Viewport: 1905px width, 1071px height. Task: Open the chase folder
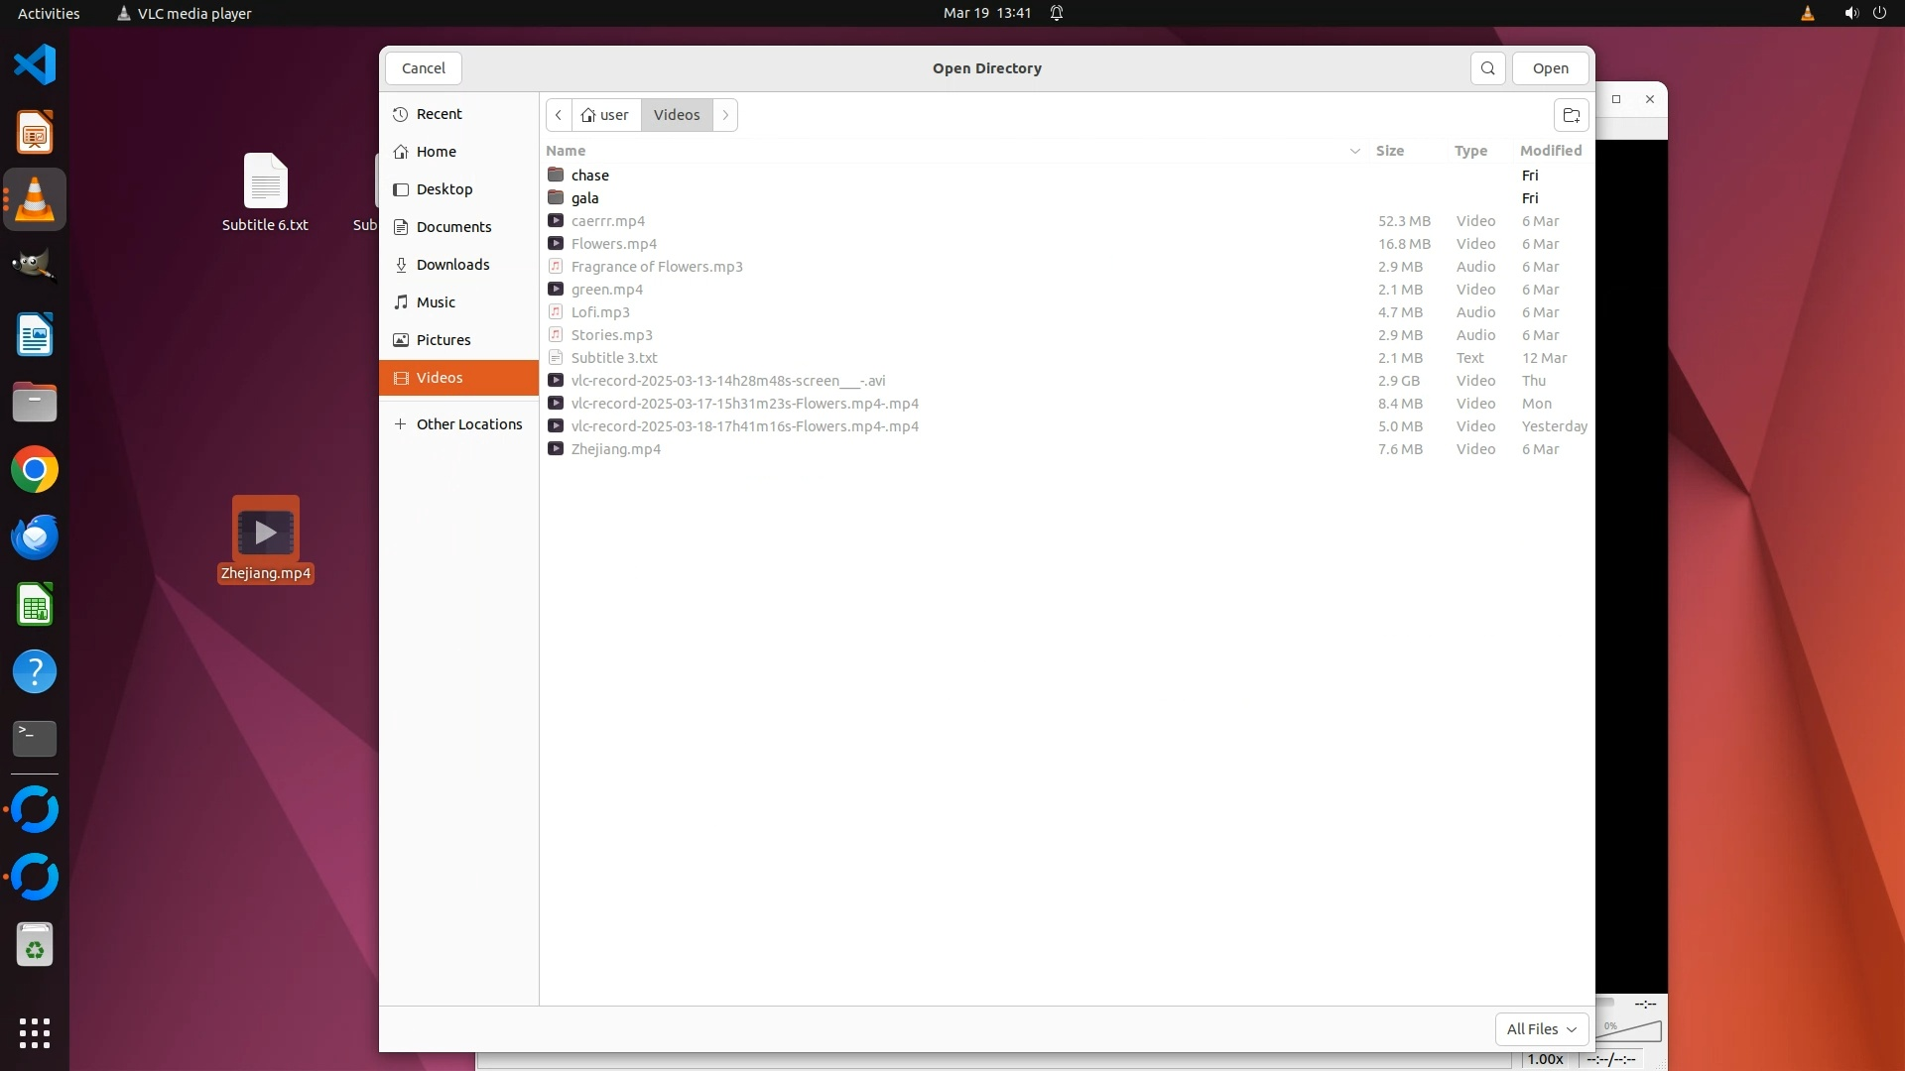click(589, 176)
